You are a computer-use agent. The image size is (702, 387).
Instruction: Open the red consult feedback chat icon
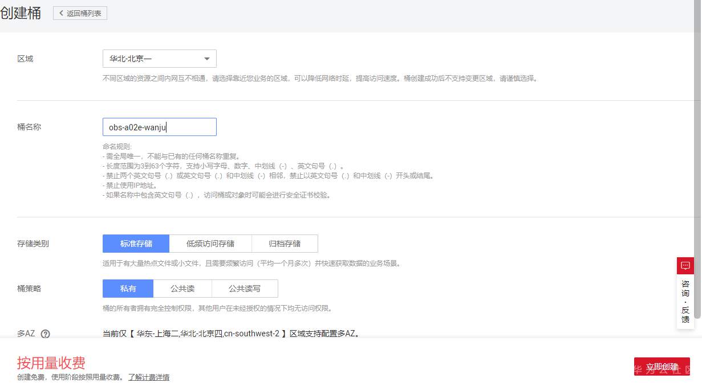[685, 266]
